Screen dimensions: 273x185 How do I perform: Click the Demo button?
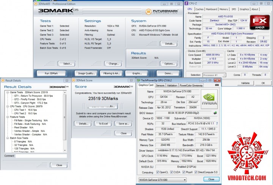(x=168, y=73)
